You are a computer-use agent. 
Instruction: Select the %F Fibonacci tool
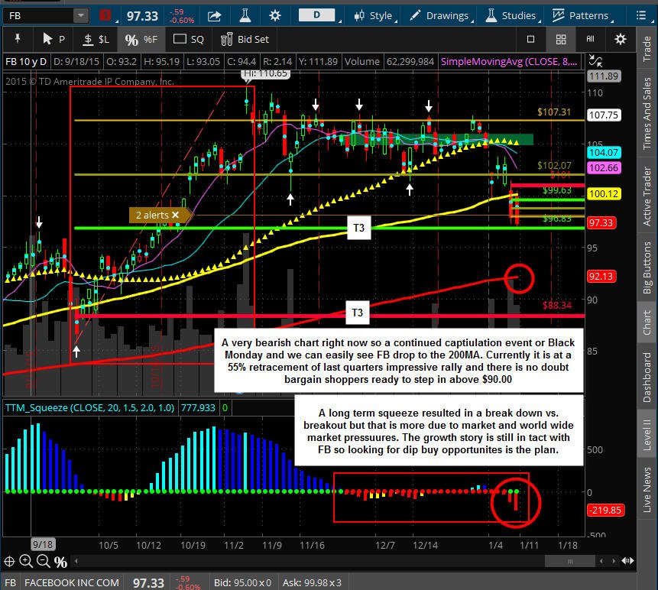[141, 40]
